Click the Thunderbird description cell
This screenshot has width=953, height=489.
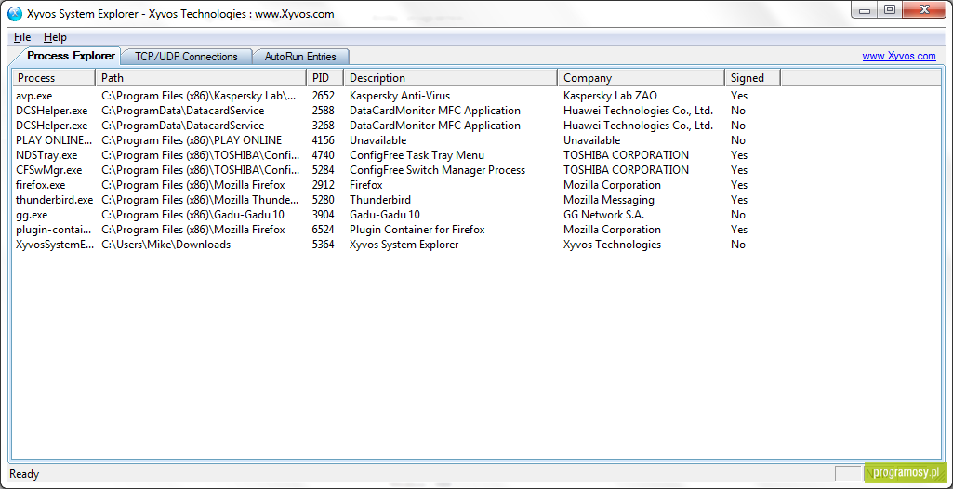pyautogui.click(x=380, y=200)
